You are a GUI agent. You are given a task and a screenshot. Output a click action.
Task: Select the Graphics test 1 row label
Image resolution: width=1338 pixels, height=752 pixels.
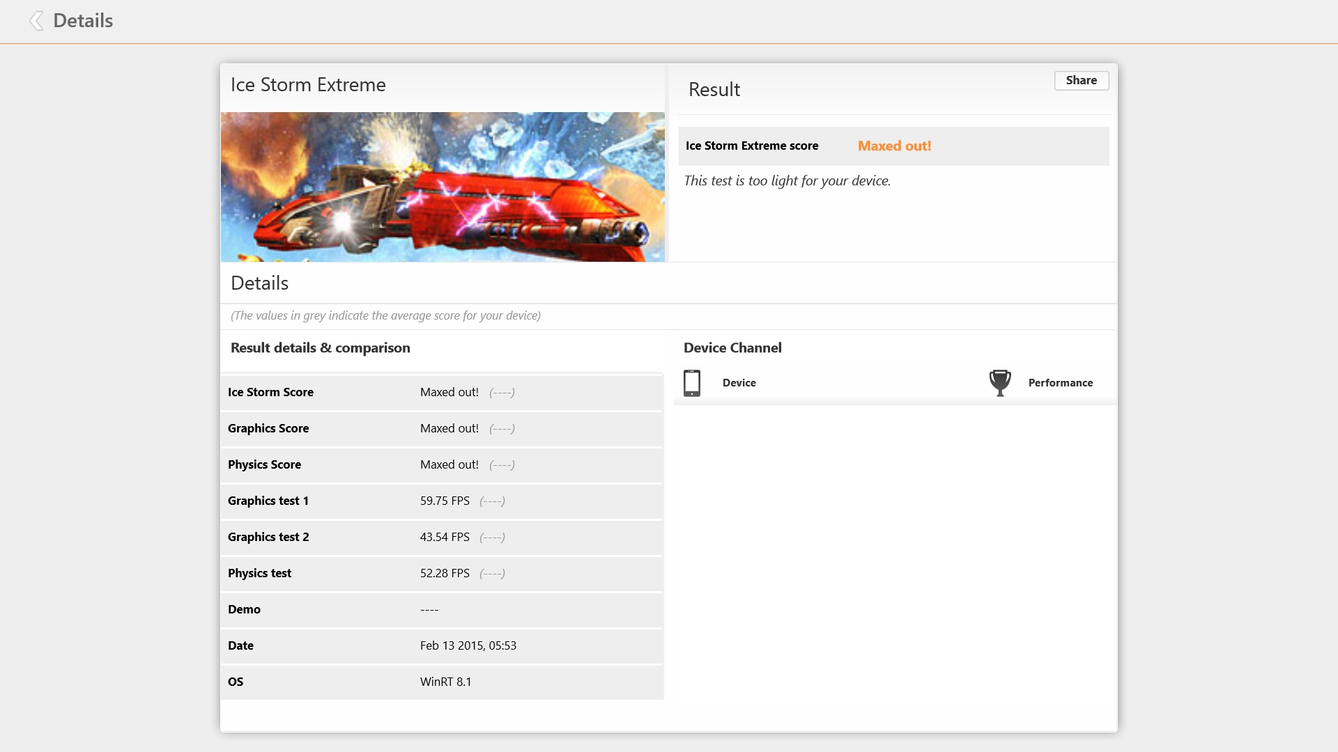(268, 501)
